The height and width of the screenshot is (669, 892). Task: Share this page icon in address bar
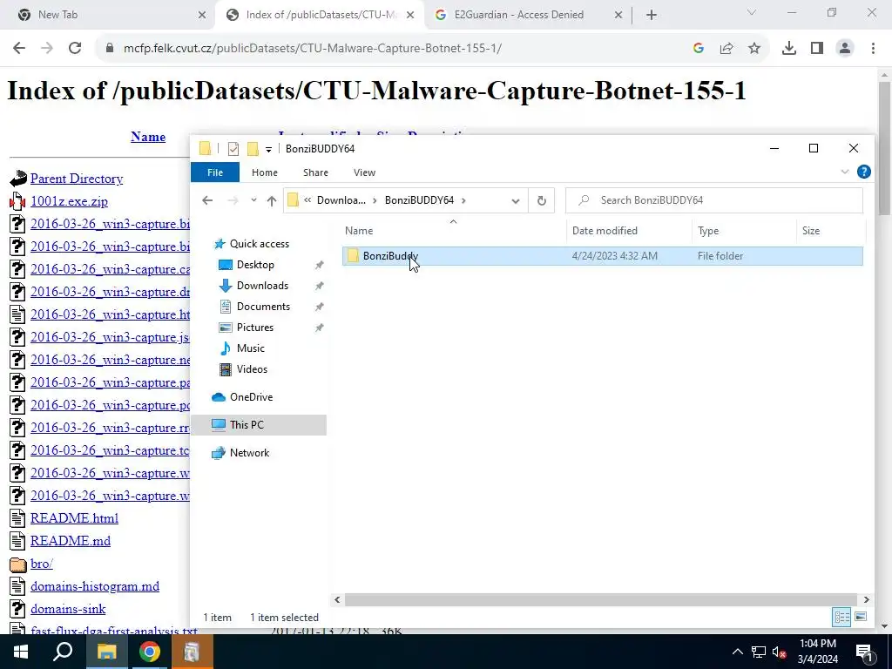[726, 49]
